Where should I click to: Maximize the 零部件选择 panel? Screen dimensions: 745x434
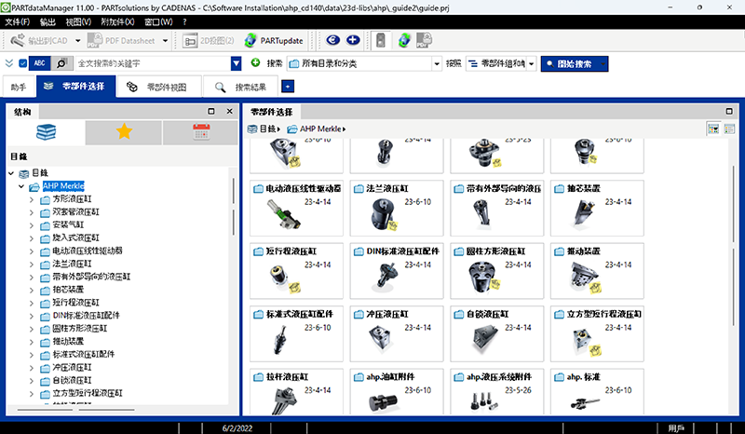coord(729,111)
